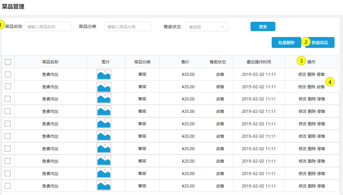Click the dish image icon in the fifth row
The width and height of the screenshot is (343, 195).
point(104,123)
